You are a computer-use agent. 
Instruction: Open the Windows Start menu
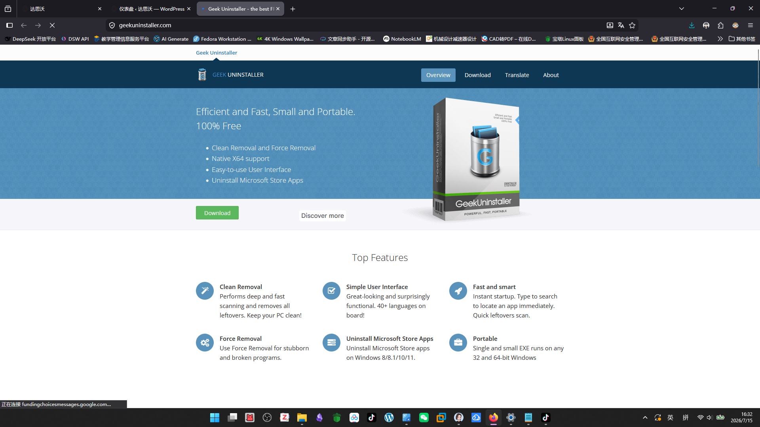pyautogui.click(x=215, y=418)
